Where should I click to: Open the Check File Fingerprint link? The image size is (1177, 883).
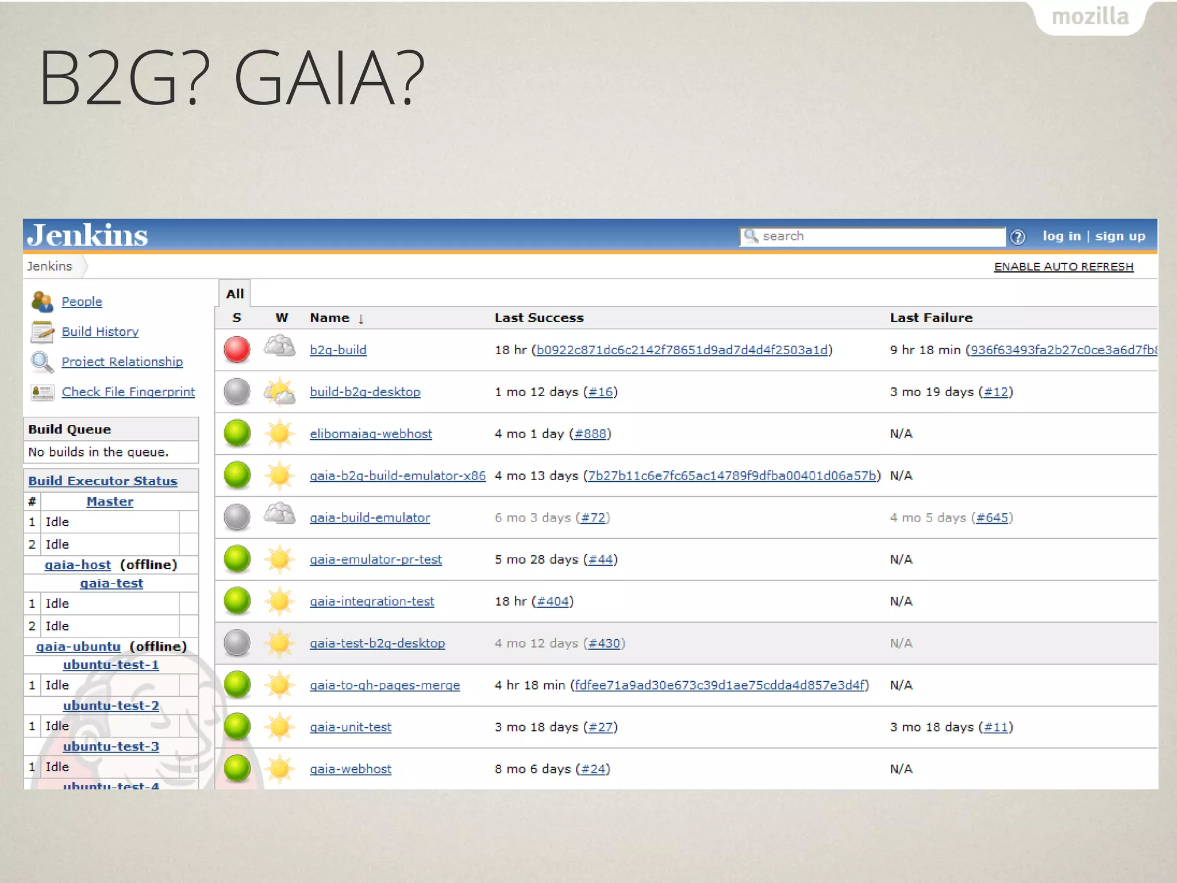point(128,392)
